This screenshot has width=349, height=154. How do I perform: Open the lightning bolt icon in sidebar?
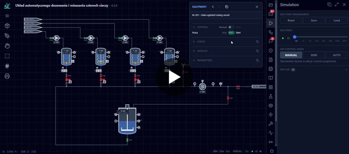[x=271, y=114]
